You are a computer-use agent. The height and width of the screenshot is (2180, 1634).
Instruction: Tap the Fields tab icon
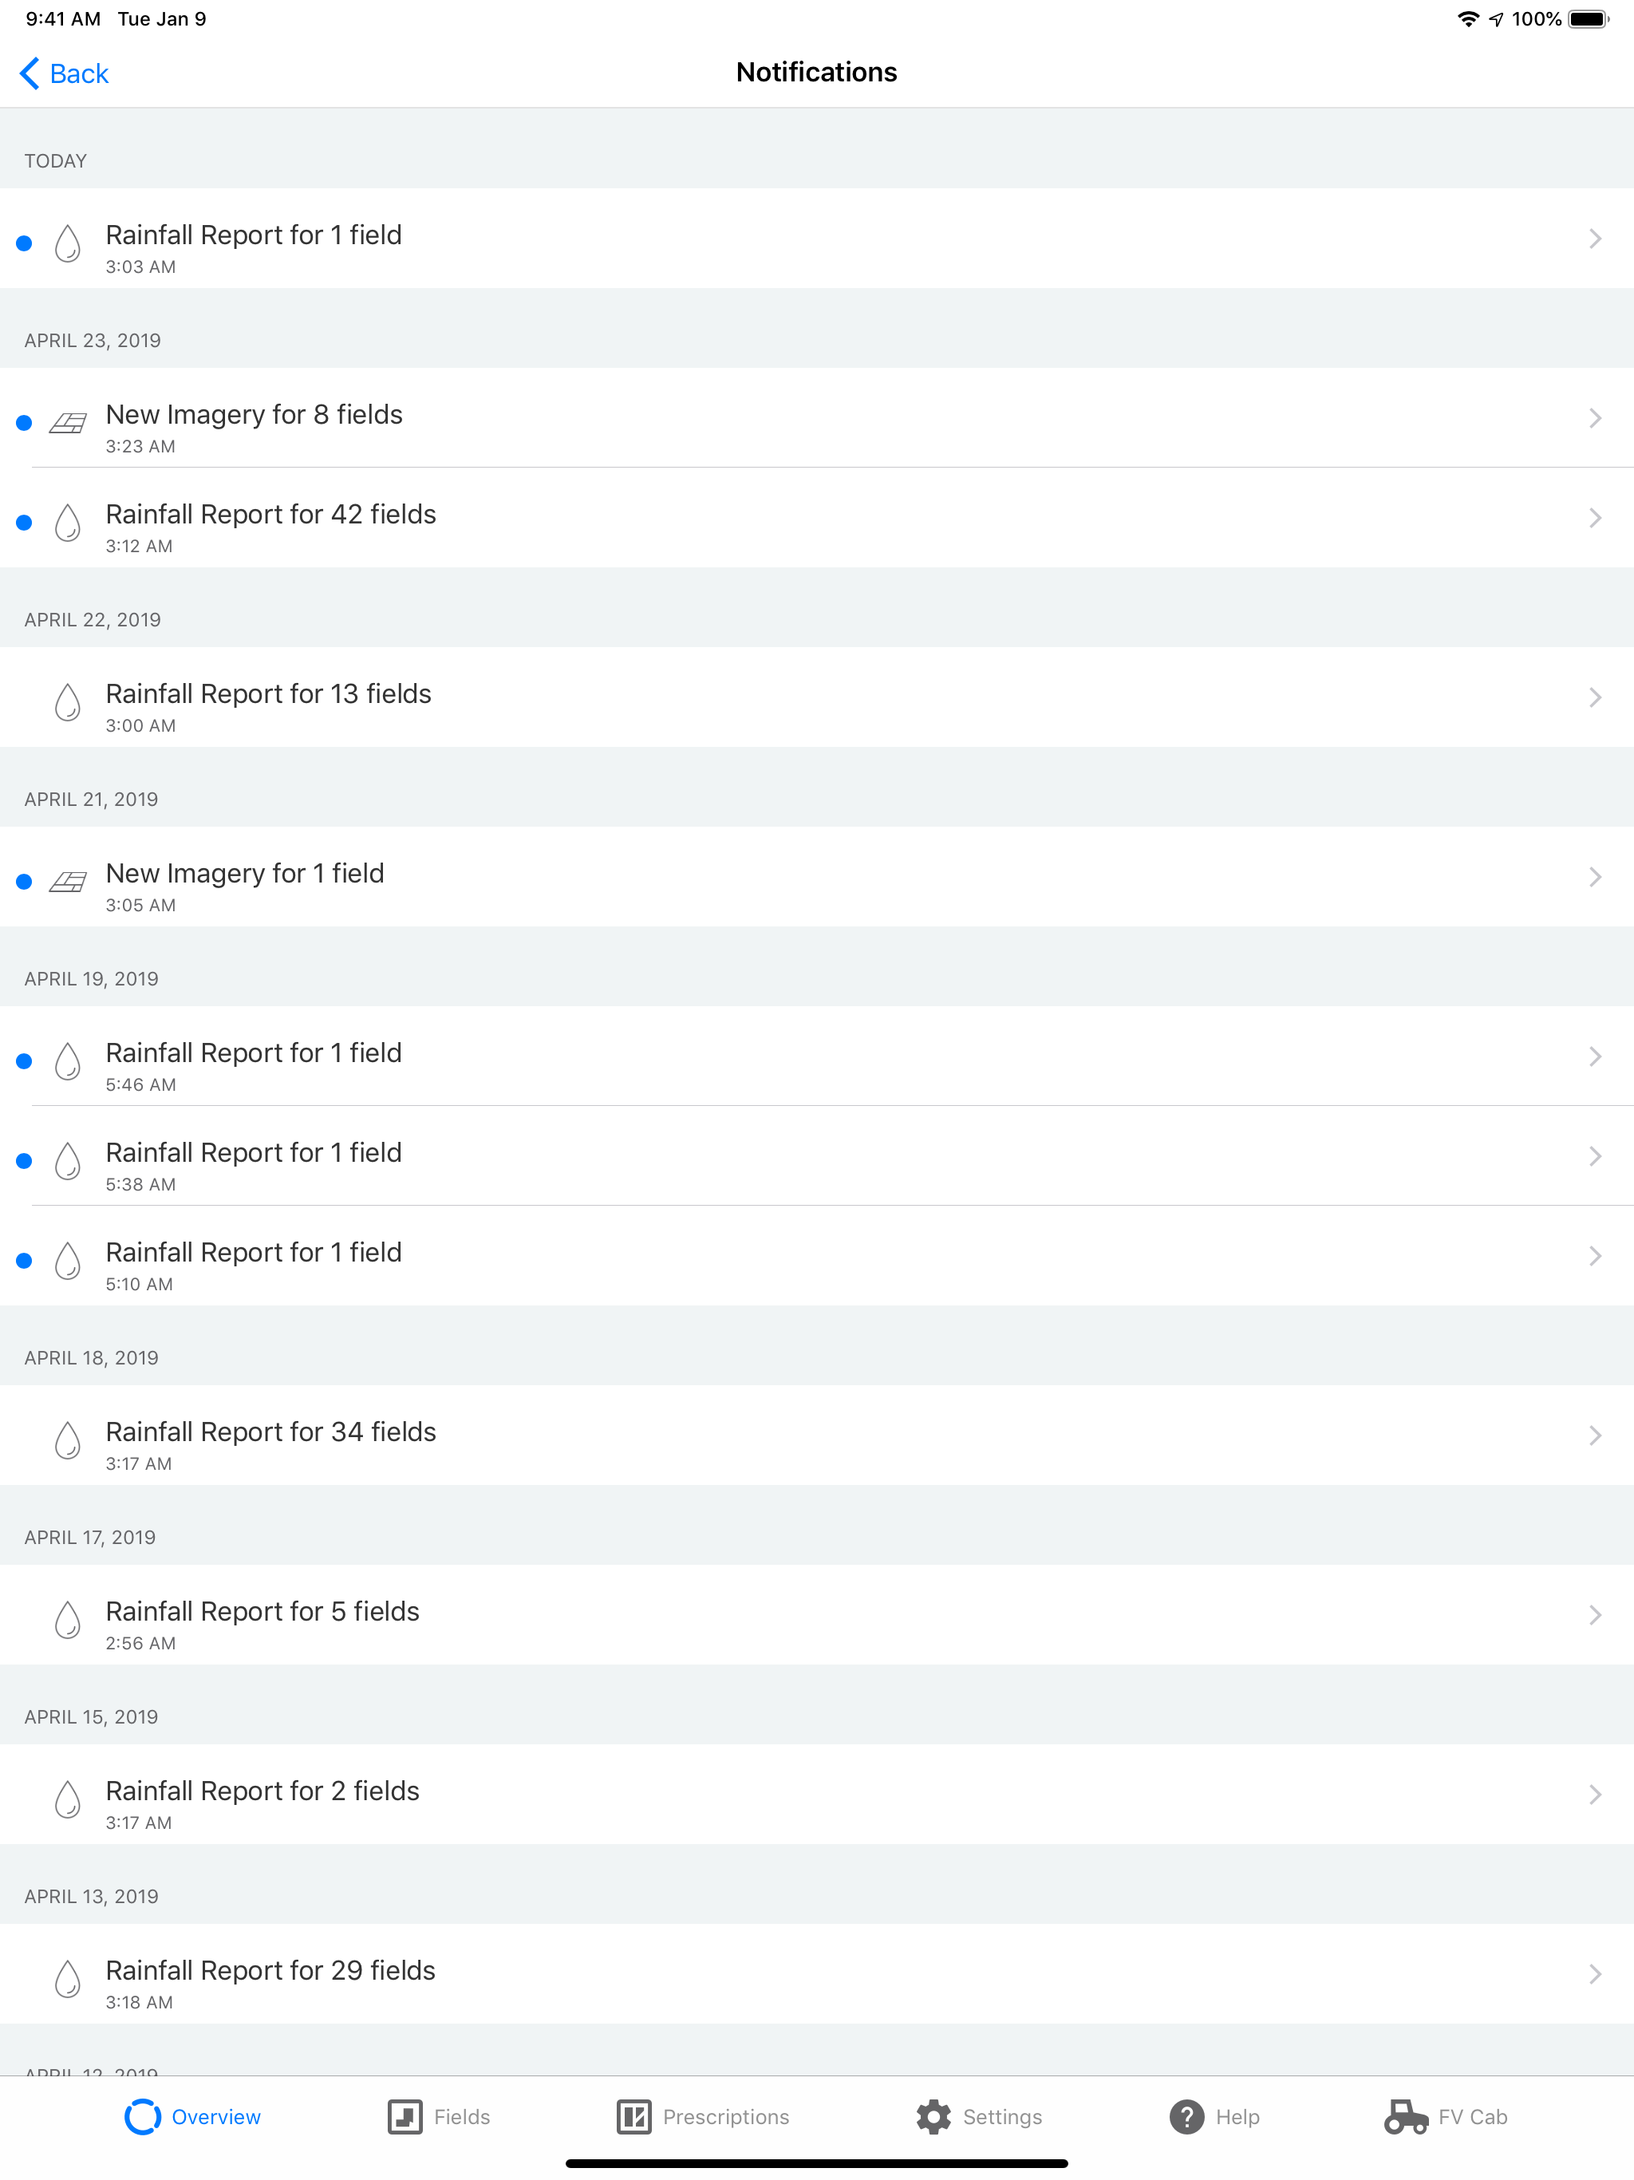click(404, 2116)
